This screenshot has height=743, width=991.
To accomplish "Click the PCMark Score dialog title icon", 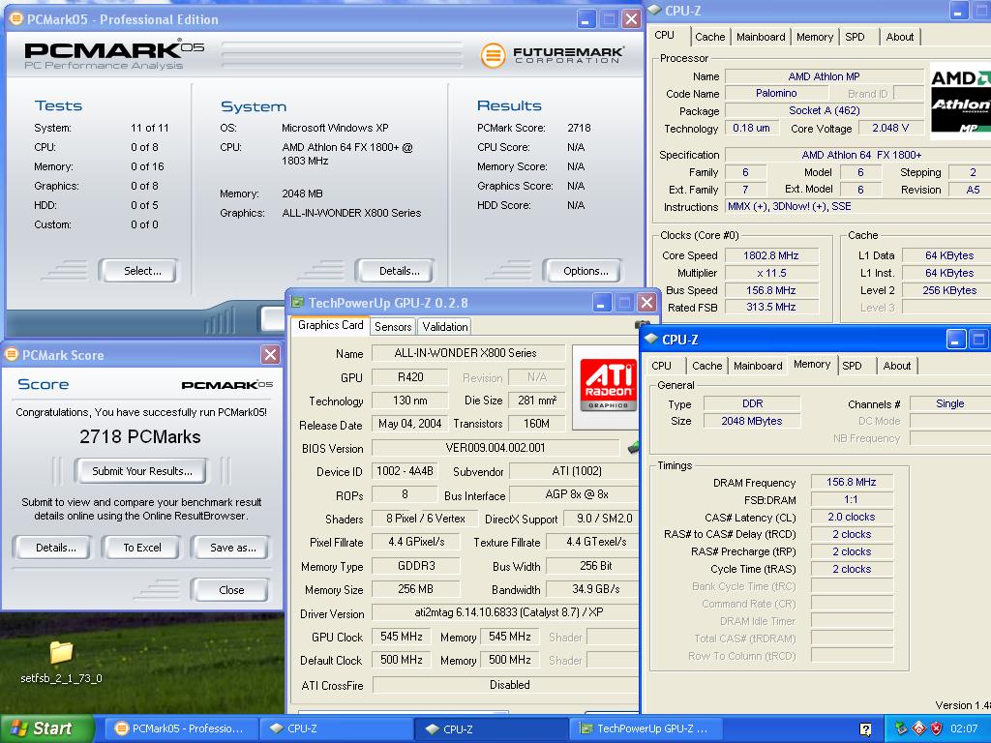I will 12,354.
